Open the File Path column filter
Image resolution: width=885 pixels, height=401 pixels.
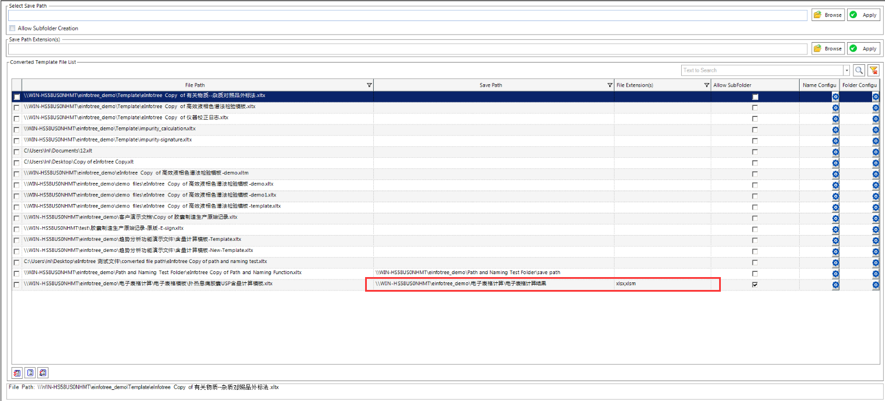(369, 85)
